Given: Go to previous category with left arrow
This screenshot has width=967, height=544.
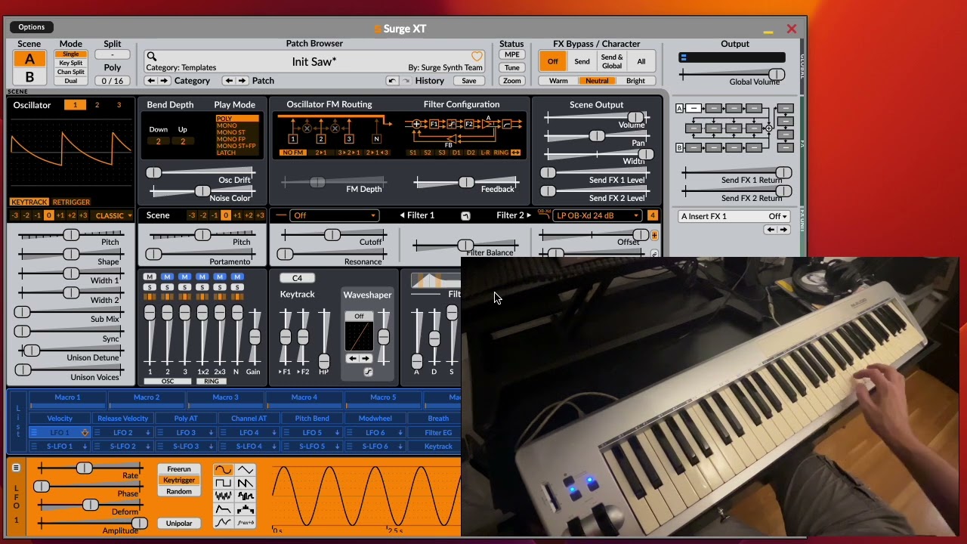Looking at the screenshot, I should click(151, 81).
